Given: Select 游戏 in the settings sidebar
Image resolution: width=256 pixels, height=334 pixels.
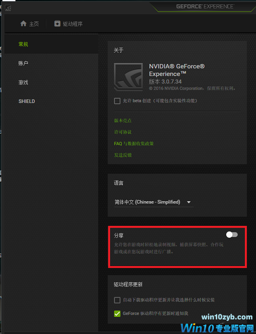Looking at the screenshot, I should [51, 82].
